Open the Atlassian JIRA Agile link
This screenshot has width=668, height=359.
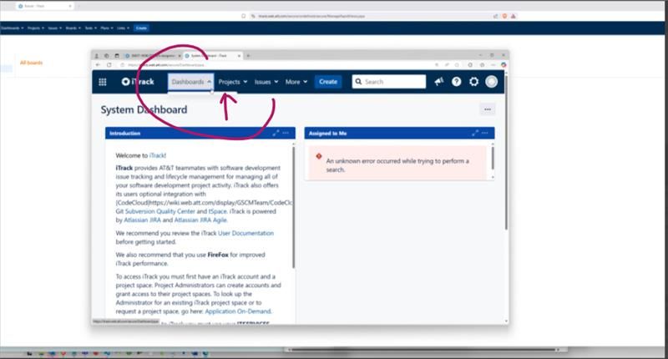[x=200, y=220]
